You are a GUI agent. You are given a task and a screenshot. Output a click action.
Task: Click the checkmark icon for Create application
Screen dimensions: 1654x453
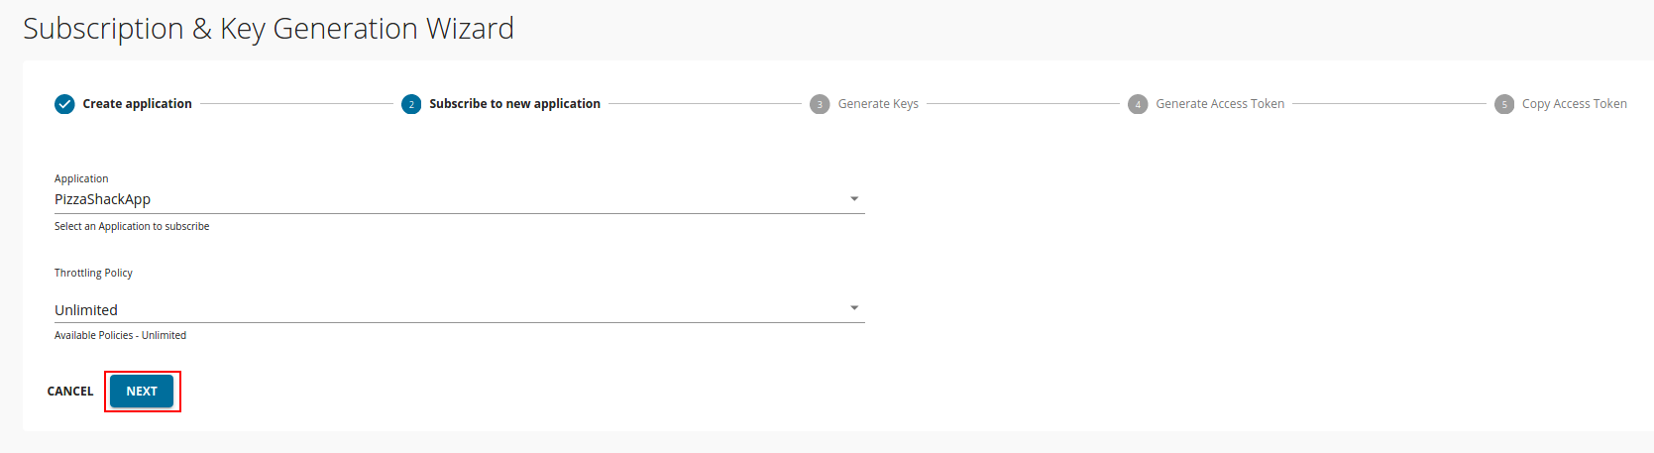[x=64, y=104]
